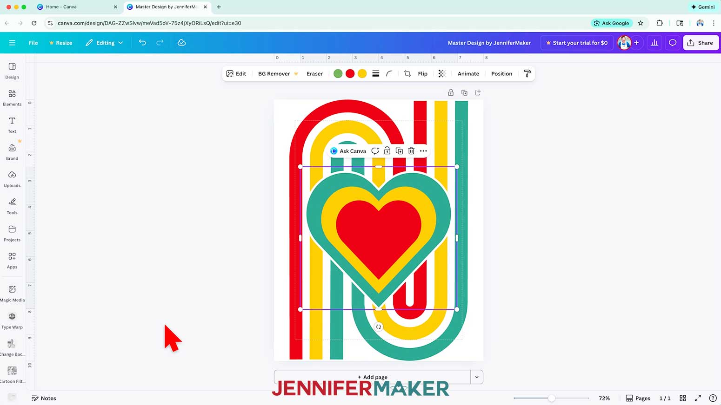Image resolution: width=721 pixels, height=405 pixels.
Task: Click the Ask Google button
Action: coord(612,23)
